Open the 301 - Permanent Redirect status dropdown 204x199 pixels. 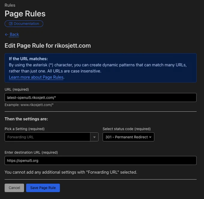tap(128, 137)
